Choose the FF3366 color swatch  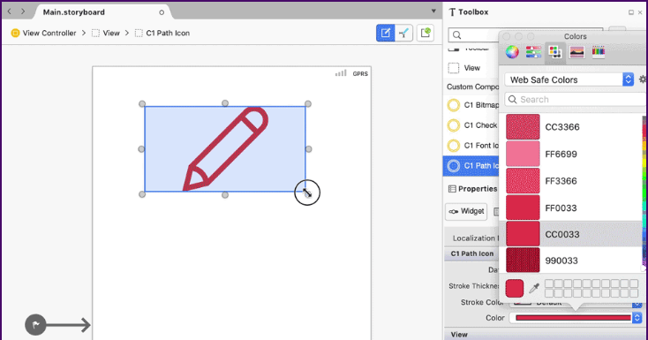[523, 180]
